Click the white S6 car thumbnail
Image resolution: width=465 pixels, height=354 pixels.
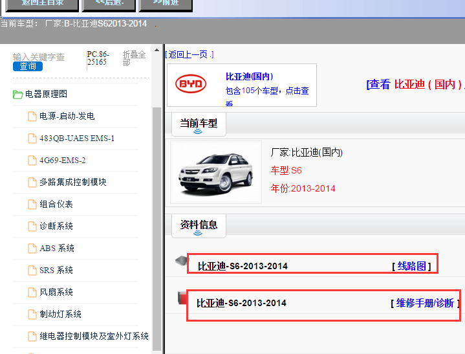tap(216, 172)
